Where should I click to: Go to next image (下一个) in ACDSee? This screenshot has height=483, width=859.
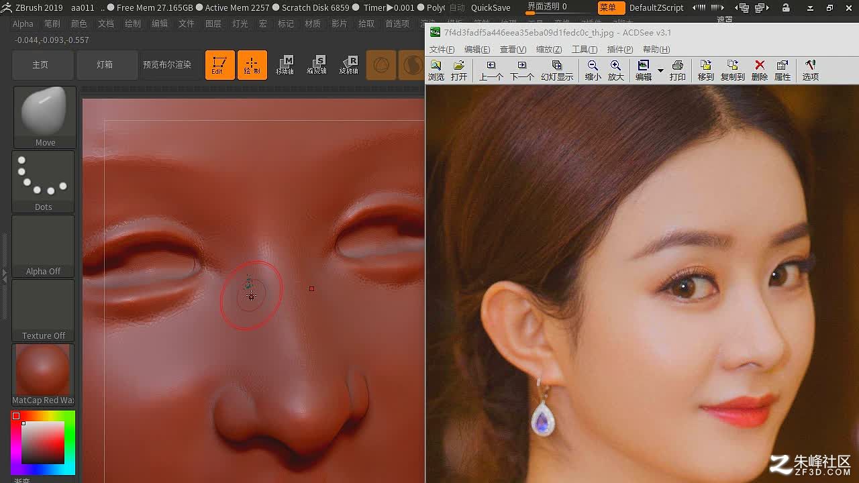click(522, 70)
